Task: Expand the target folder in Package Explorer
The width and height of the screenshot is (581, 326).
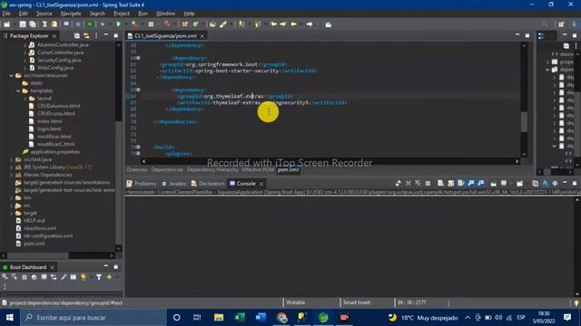Action: 12,213
